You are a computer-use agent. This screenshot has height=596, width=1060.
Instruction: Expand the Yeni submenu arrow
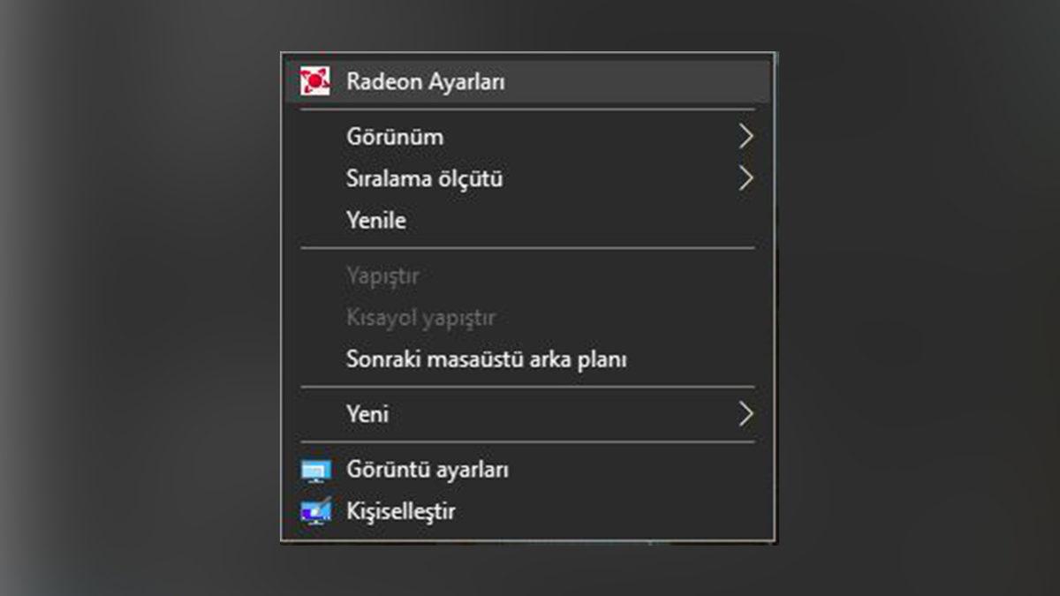(747, 413)
